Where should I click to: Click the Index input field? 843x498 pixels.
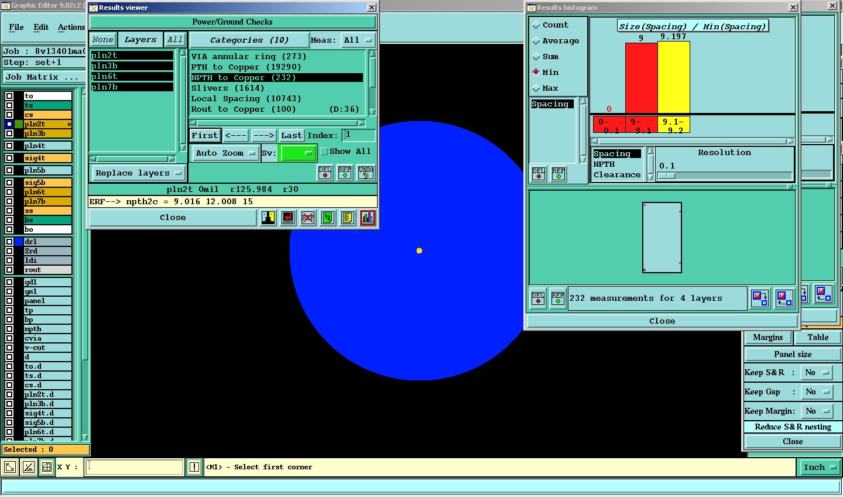point(359,135)
